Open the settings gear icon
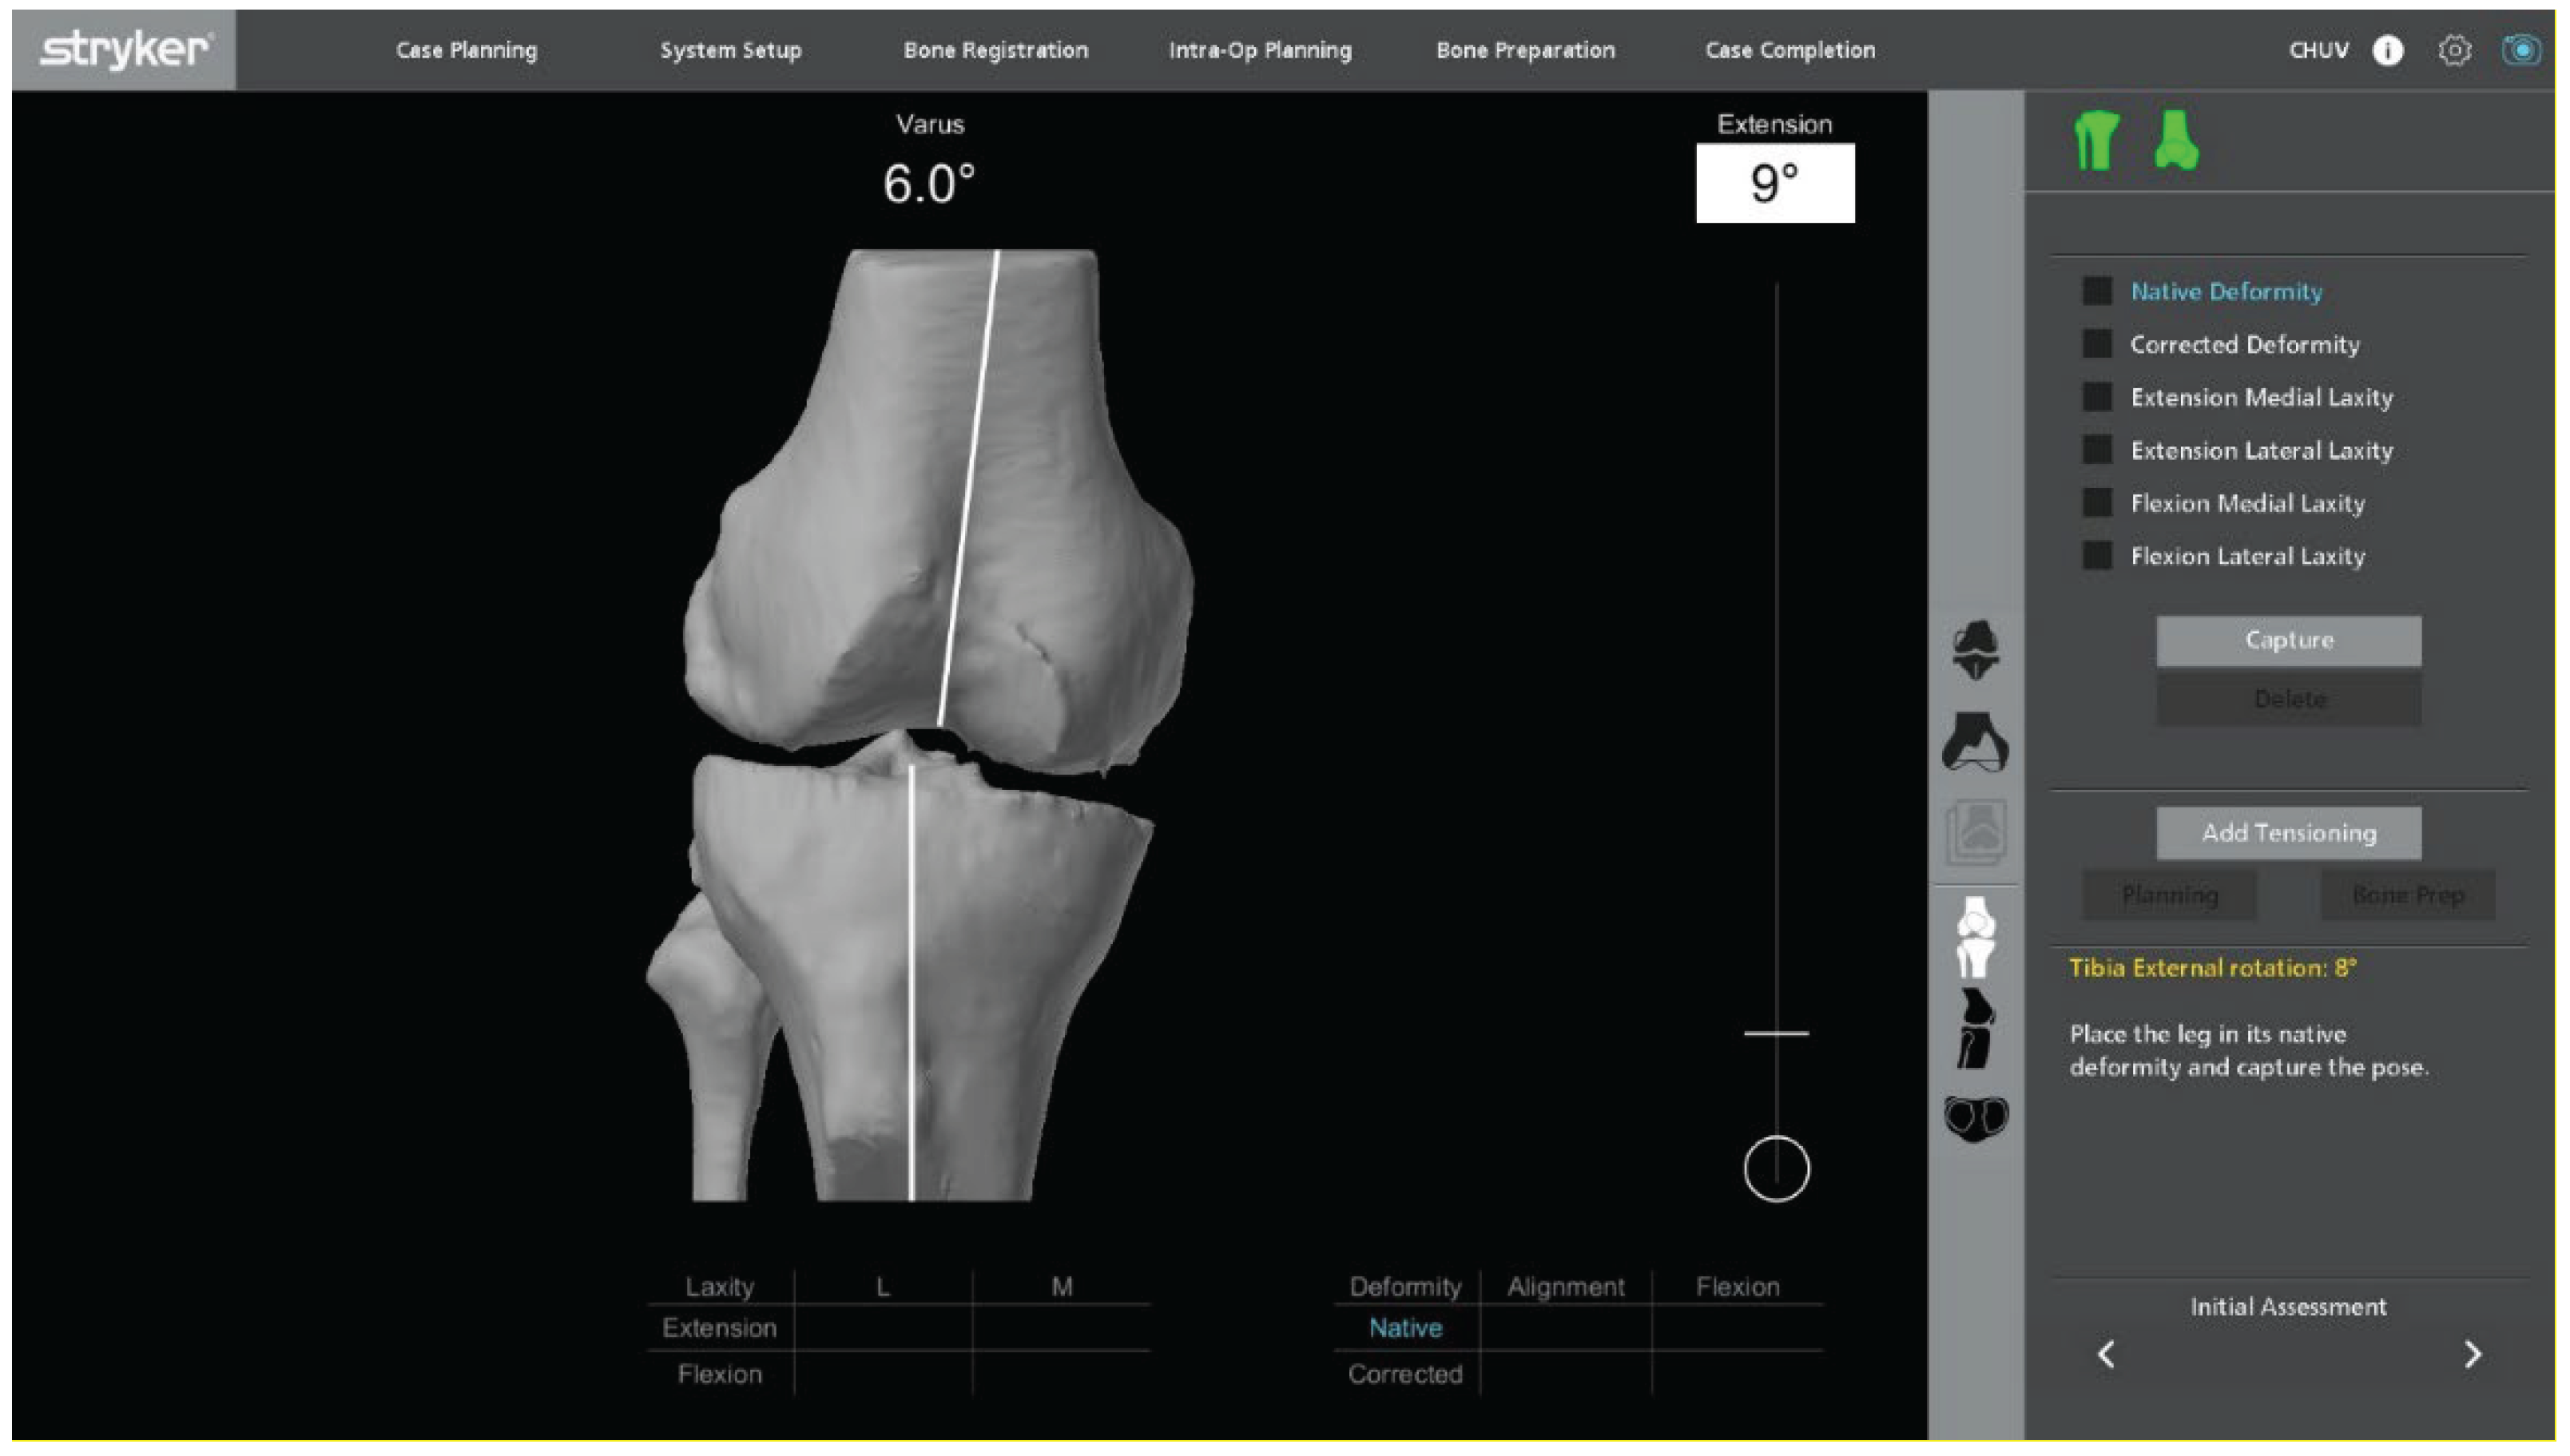The width and height of the screenshot is (2570, 1456). pos(2454,50)
